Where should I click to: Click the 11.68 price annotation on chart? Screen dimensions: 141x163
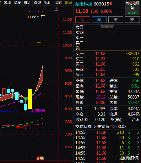point(32,17)
